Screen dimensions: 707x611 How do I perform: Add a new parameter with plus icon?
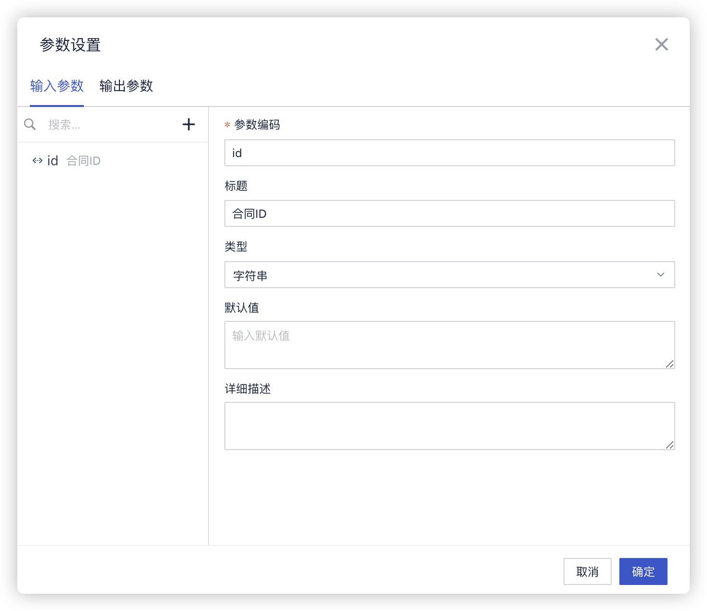pyautogui.click(x=189, y=124)
